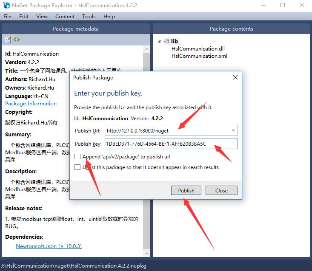Open Newtonsoft.Json dependency link
The height and width of the screenshot is (271, 312).
[49, 246]
